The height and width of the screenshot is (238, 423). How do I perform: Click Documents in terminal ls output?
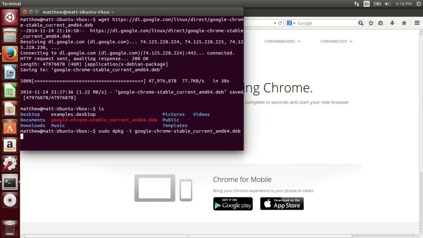point(33,120)
